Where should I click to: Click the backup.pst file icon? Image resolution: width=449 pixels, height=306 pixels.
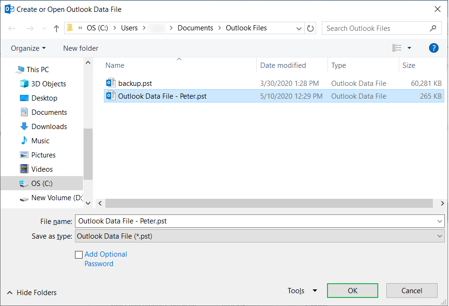coord(111,83)
